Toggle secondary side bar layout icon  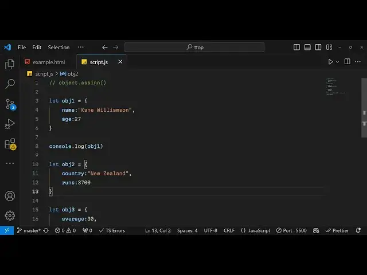pos(318,47)
